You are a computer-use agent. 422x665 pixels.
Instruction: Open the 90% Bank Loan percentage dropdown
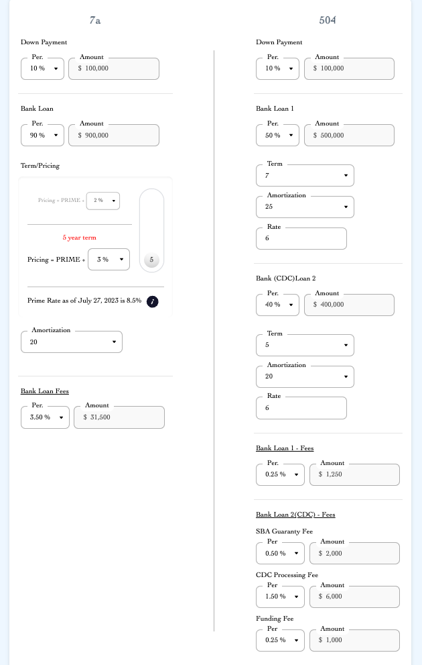click(x=42, y=135)
